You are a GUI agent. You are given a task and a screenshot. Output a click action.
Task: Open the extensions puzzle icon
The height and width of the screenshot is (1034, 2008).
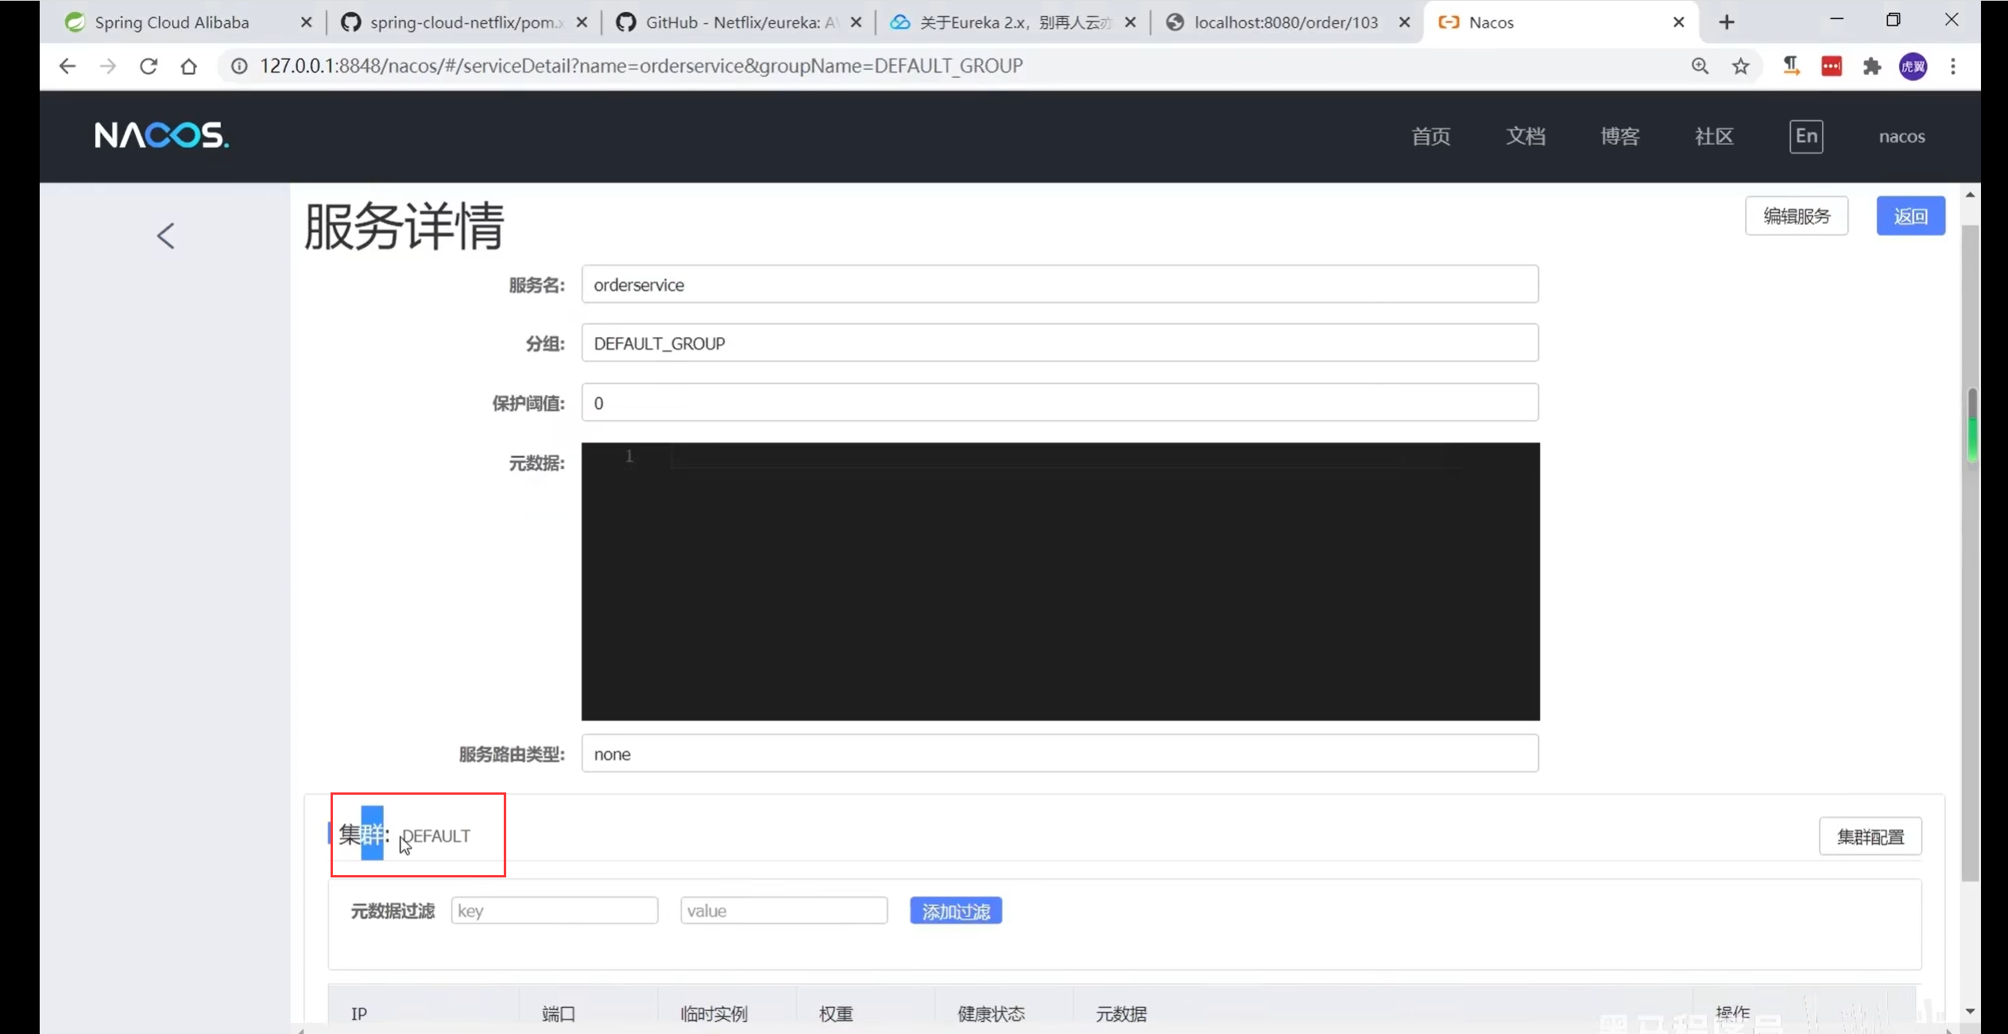1872,66
